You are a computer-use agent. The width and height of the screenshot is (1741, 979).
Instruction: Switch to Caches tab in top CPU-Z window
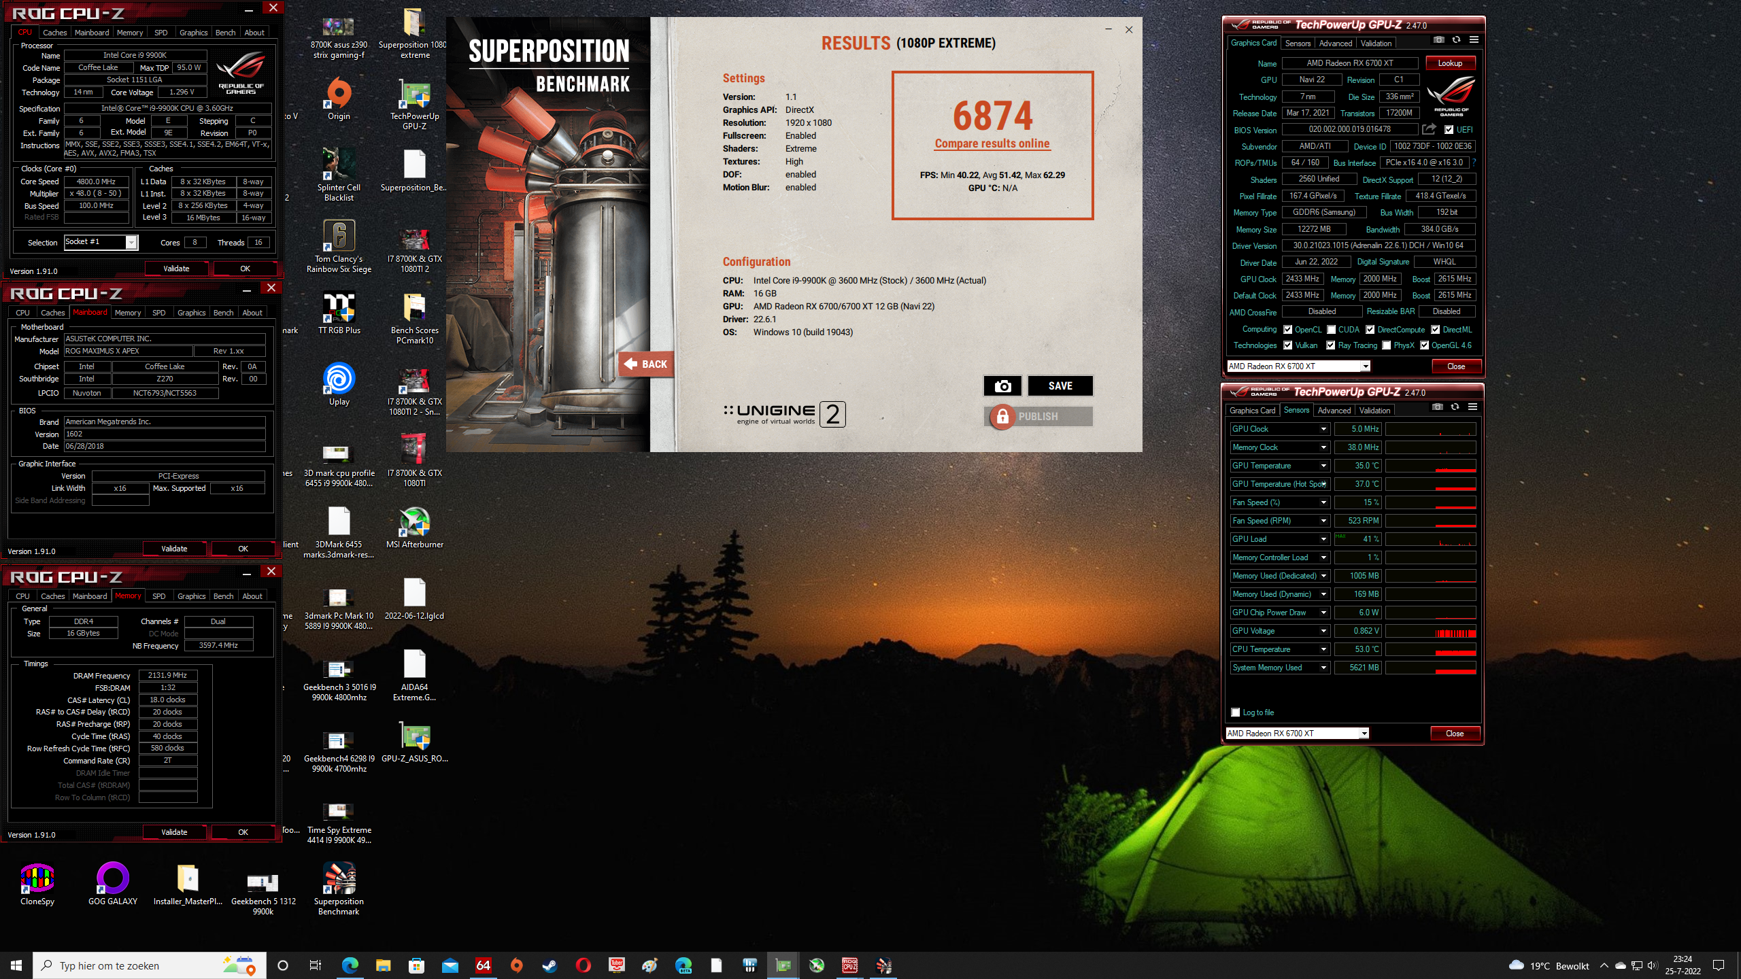(54, 33)
